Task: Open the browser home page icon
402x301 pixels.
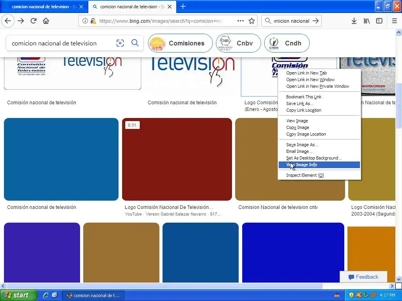Action: [x=46, y=21]
